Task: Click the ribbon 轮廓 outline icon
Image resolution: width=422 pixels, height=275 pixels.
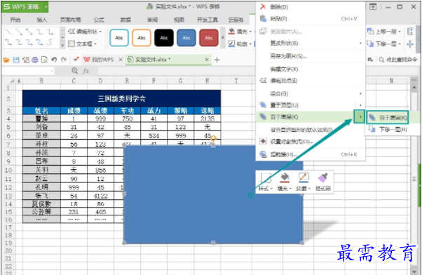Action: point(231,43)
